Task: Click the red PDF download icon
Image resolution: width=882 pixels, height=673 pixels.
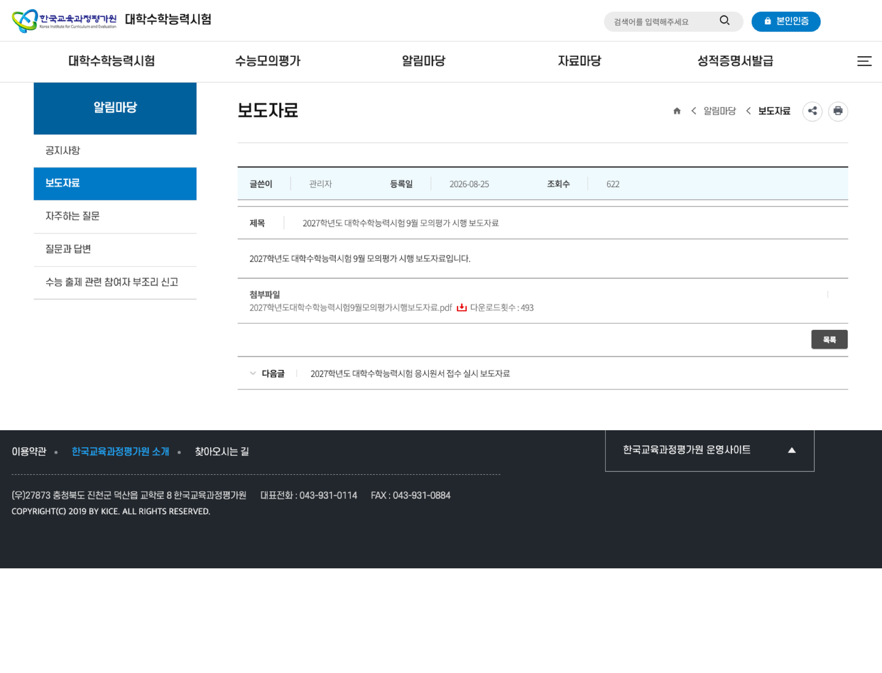Action: [x=462, y=307]
